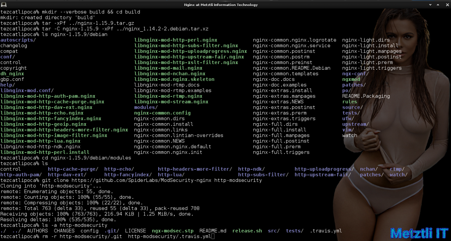Select 'README.Packaging' file name
The height and width of the screenshot is (241, 451).
[x=366, y=96]
